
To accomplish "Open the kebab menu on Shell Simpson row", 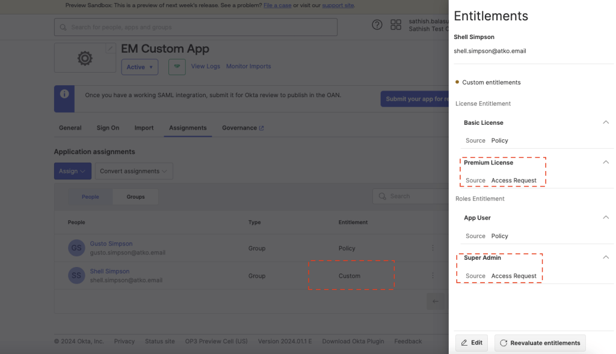I will 433,275.
